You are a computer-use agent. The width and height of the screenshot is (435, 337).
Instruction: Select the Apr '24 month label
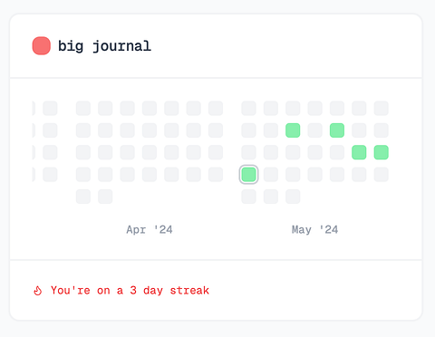150,230
